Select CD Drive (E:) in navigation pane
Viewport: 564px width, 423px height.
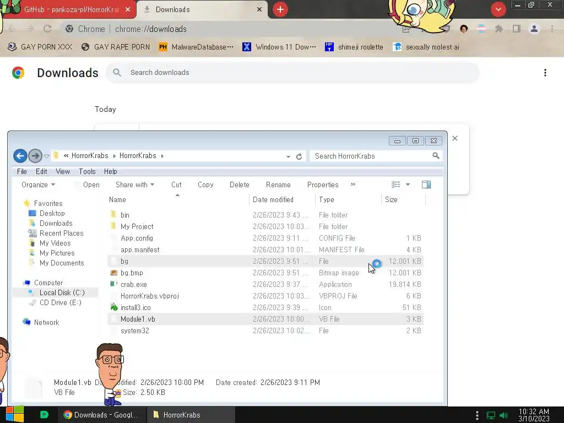(x=60, y=302)
